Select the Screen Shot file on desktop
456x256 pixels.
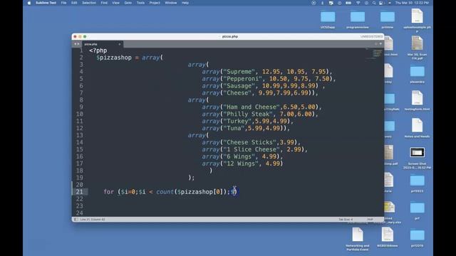pos(417,158)
